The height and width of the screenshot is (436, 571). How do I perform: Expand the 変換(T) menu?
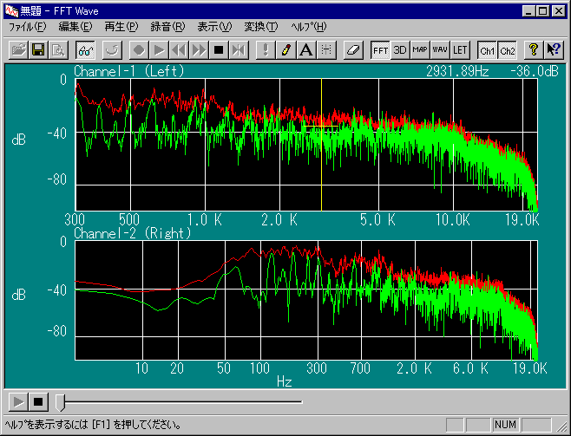pyautogui.click(x=260, y=27)
